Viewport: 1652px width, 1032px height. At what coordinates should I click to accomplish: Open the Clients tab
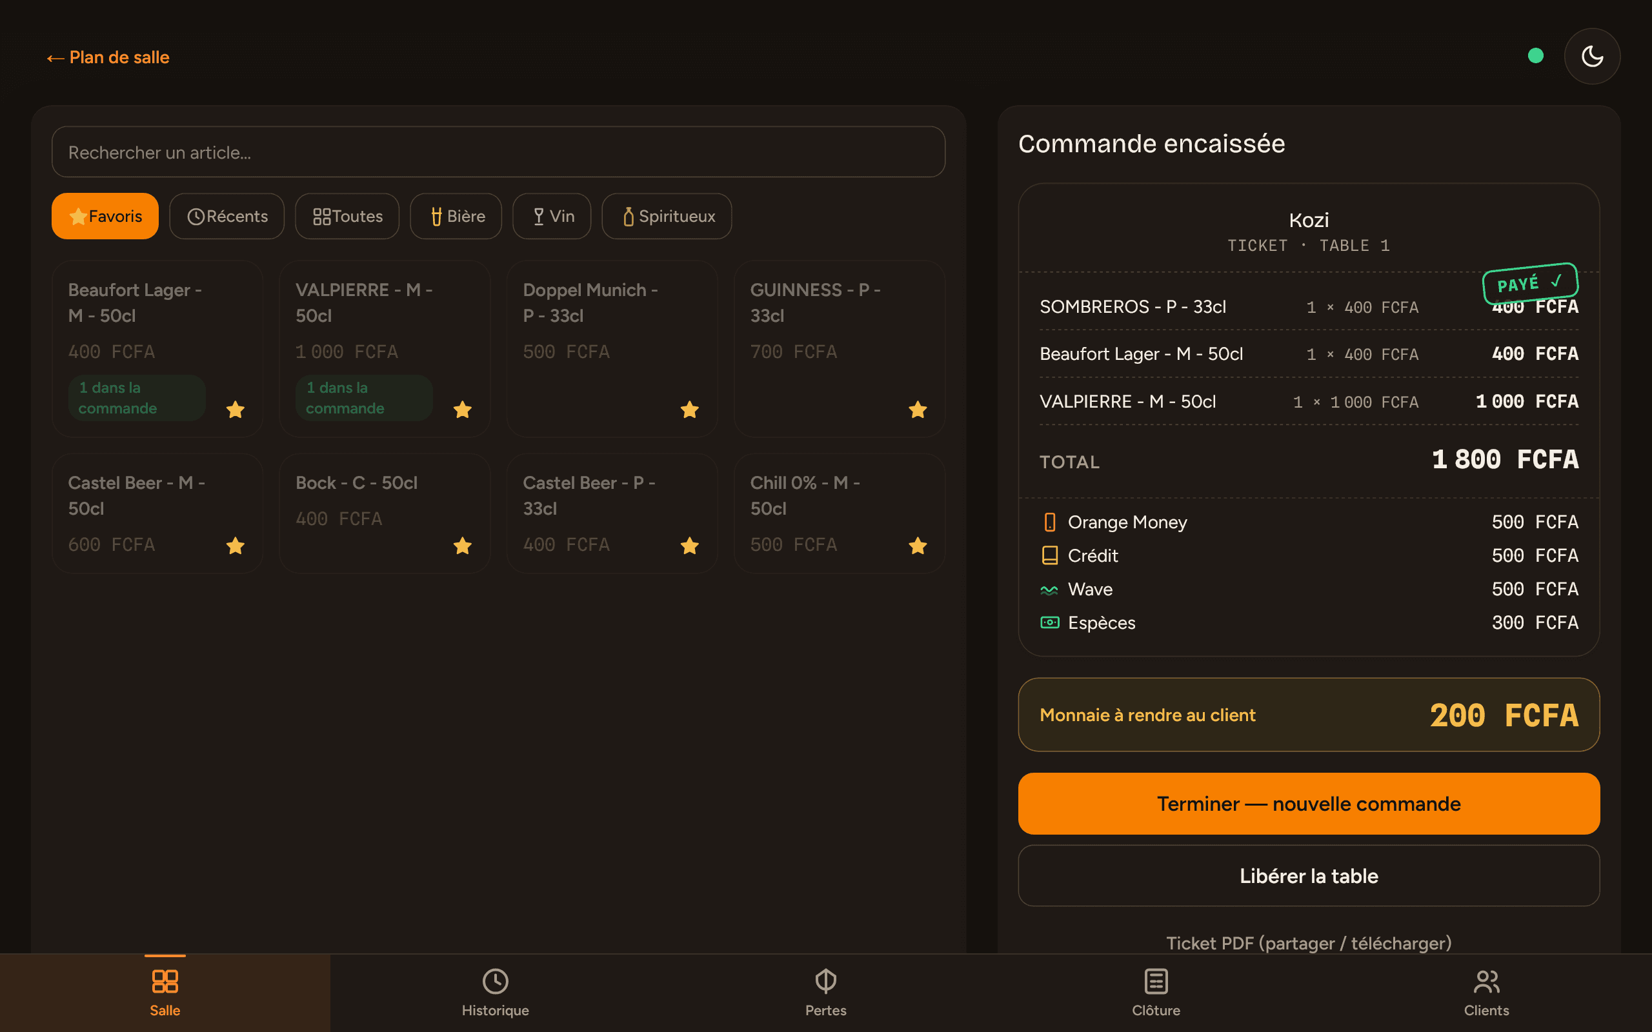1487,993
